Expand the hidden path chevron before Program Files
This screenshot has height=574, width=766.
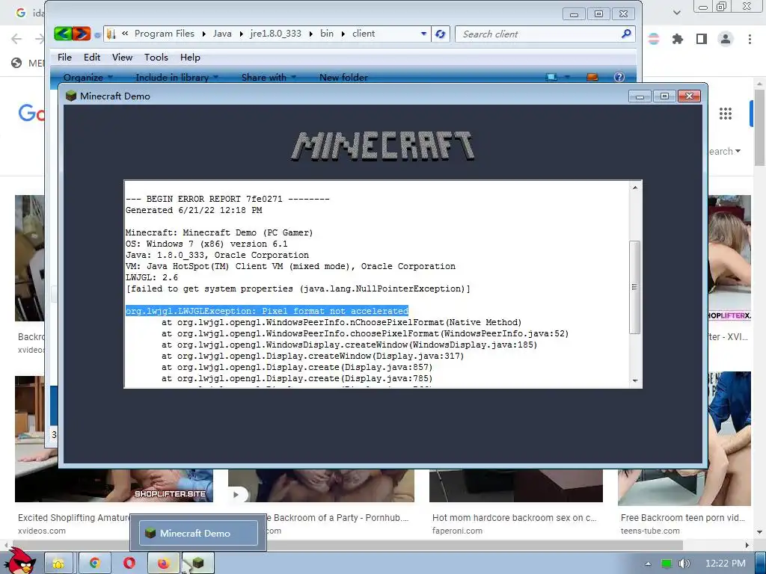pos(125,33)
